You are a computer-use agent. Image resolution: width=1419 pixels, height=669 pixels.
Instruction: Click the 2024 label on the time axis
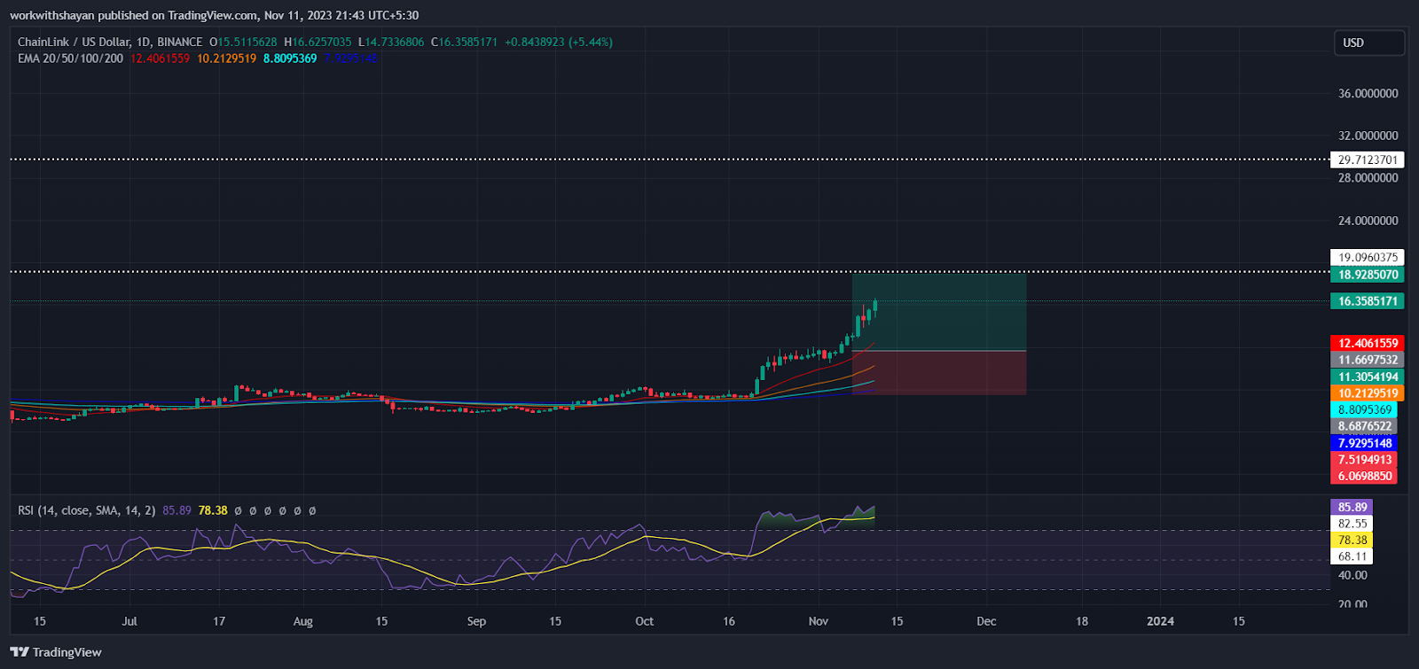coord(1159,621)
